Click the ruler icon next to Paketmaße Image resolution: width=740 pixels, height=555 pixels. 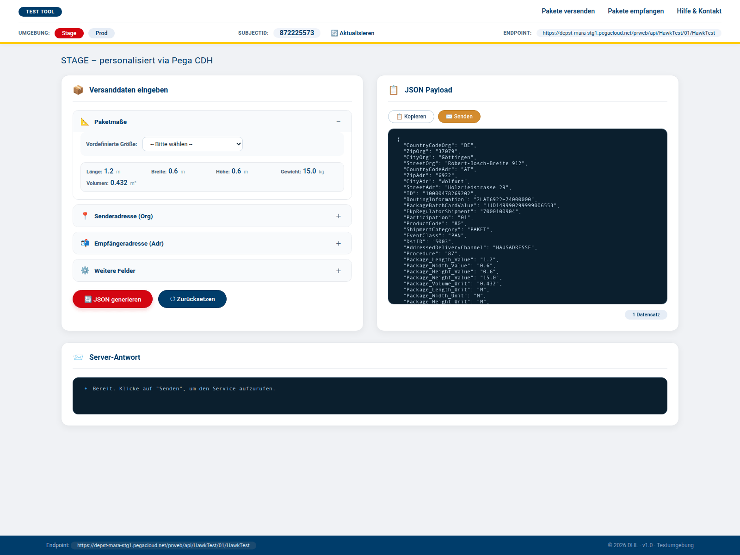click(x=85, y=122)
